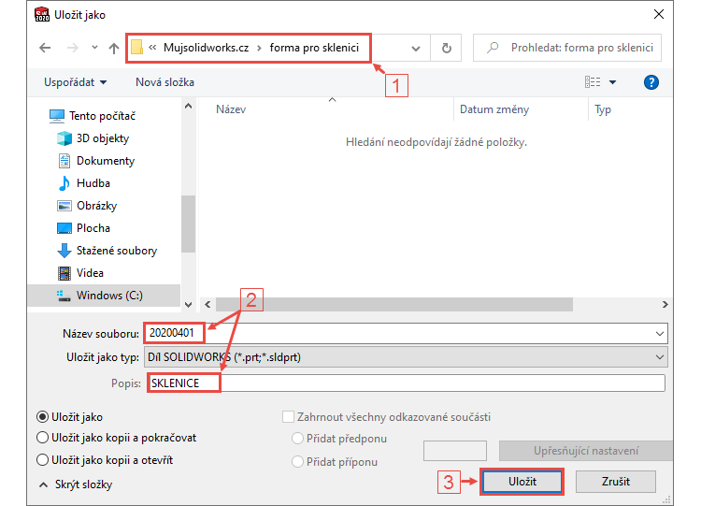Select Tento počítač in tree
The height and width of the screenshot is (506, 701).
(103, 116)
